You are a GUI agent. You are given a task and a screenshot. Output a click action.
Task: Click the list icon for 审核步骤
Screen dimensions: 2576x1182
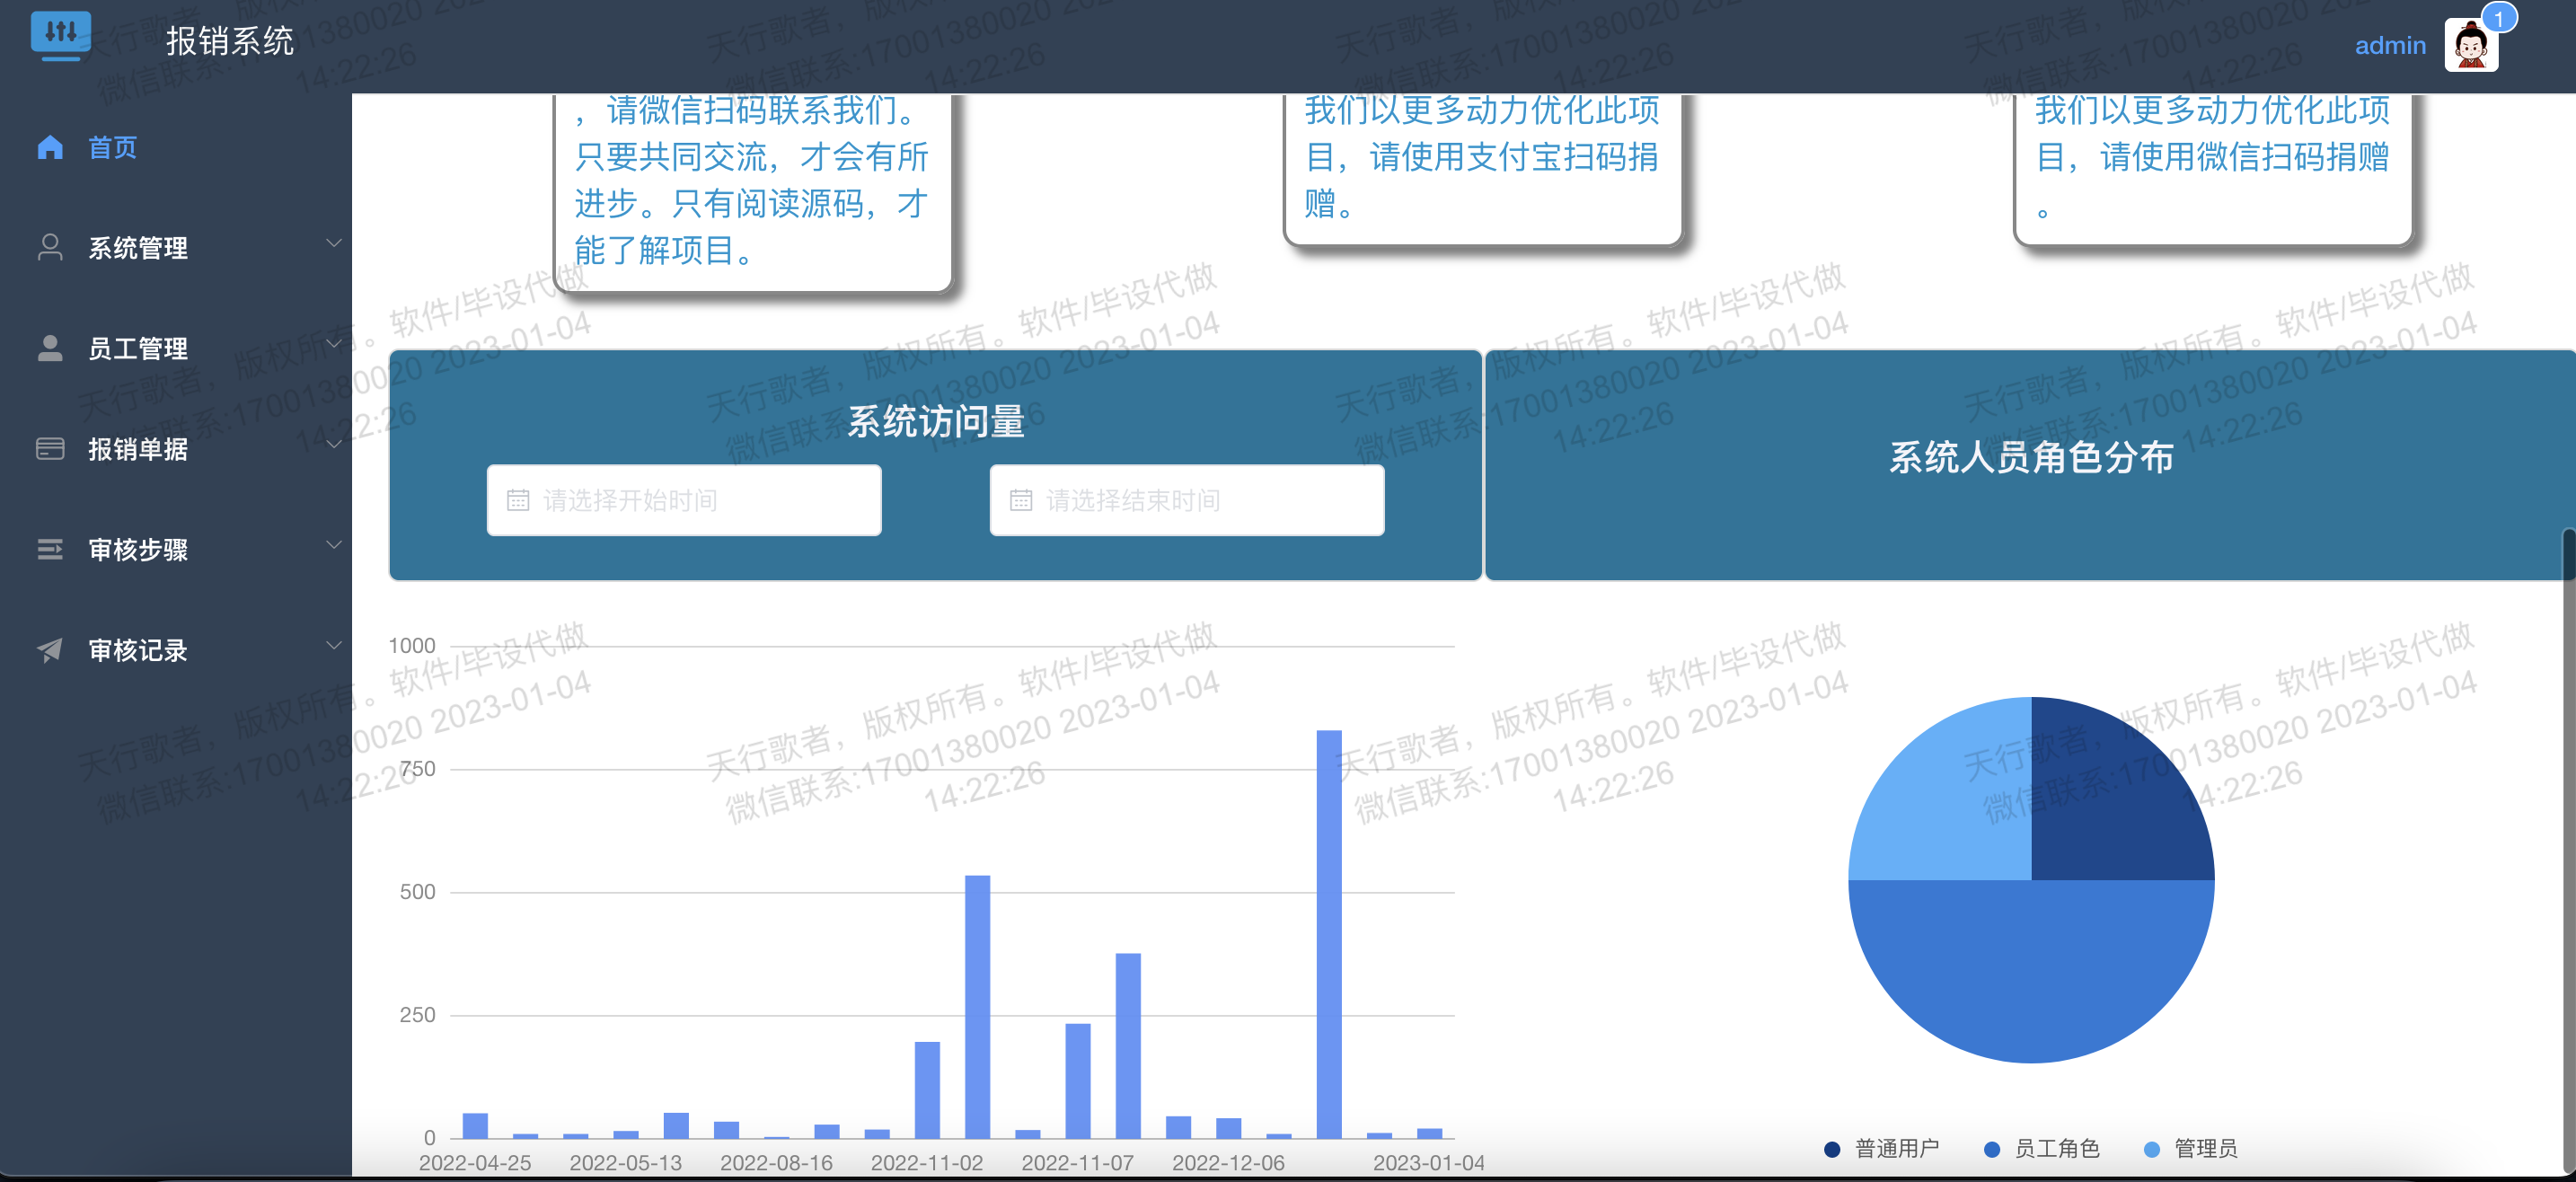tap(50, 549)
